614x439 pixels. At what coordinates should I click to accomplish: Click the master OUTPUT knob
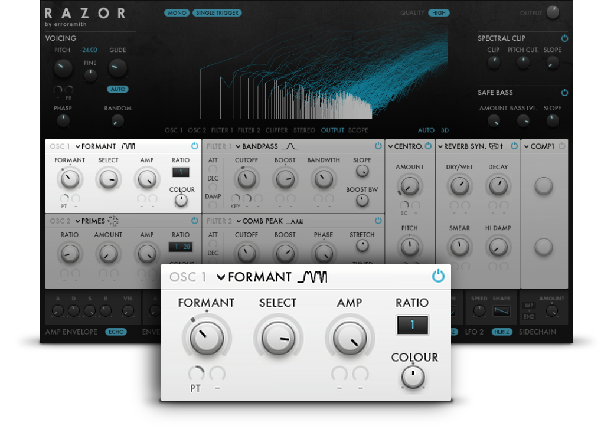pyautogui.click(x=553, y=12)
